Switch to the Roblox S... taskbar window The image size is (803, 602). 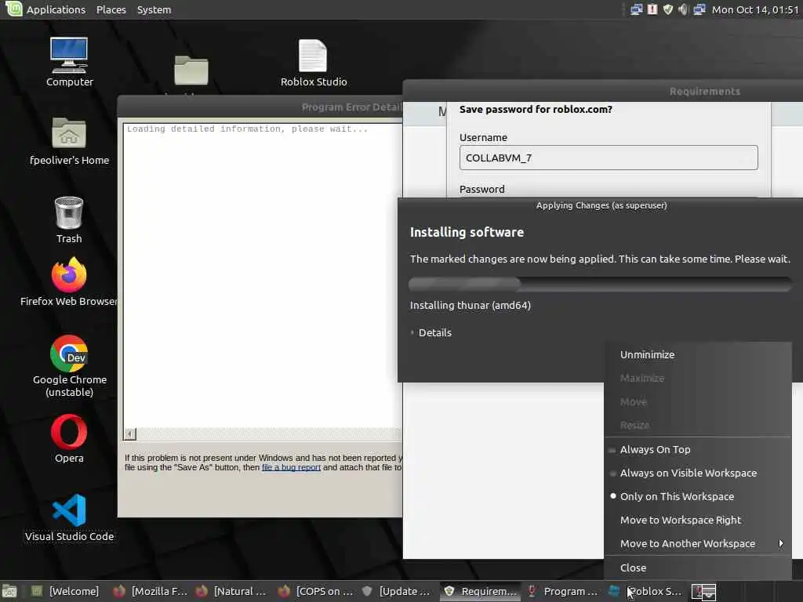tap(645, 592)
